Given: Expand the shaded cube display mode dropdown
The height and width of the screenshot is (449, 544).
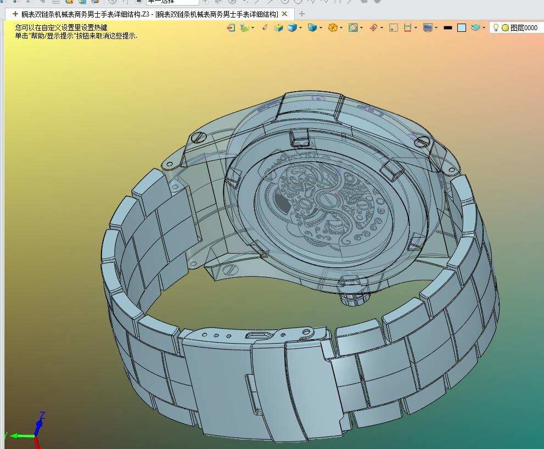Looking at the screenshot, I should coord(300,28).
